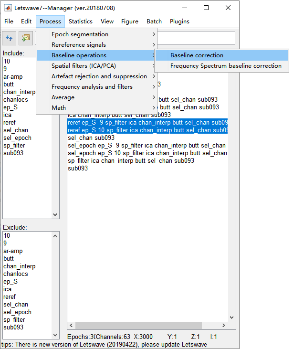Click dataset list scroll-left arrow
Screen dimensions: 293x349
click(71, 326)
